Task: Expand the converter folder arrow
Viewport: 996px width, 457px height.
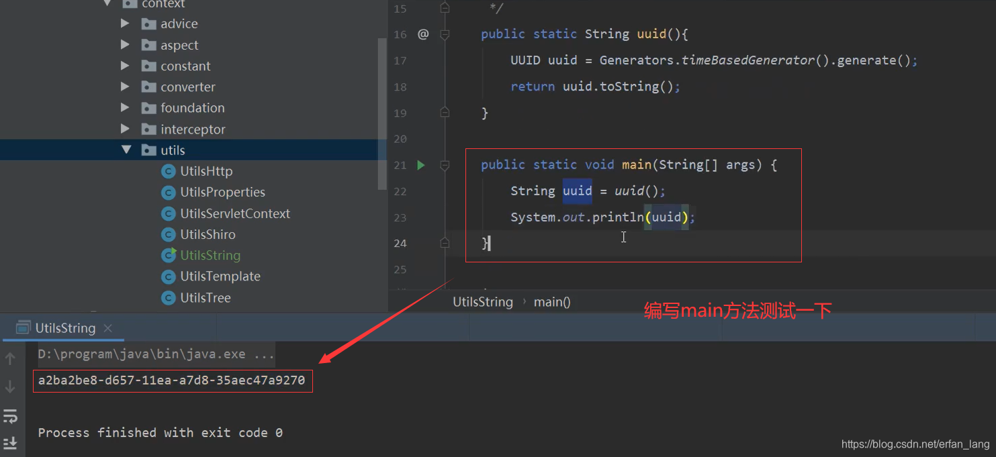Action: point(125,87)
